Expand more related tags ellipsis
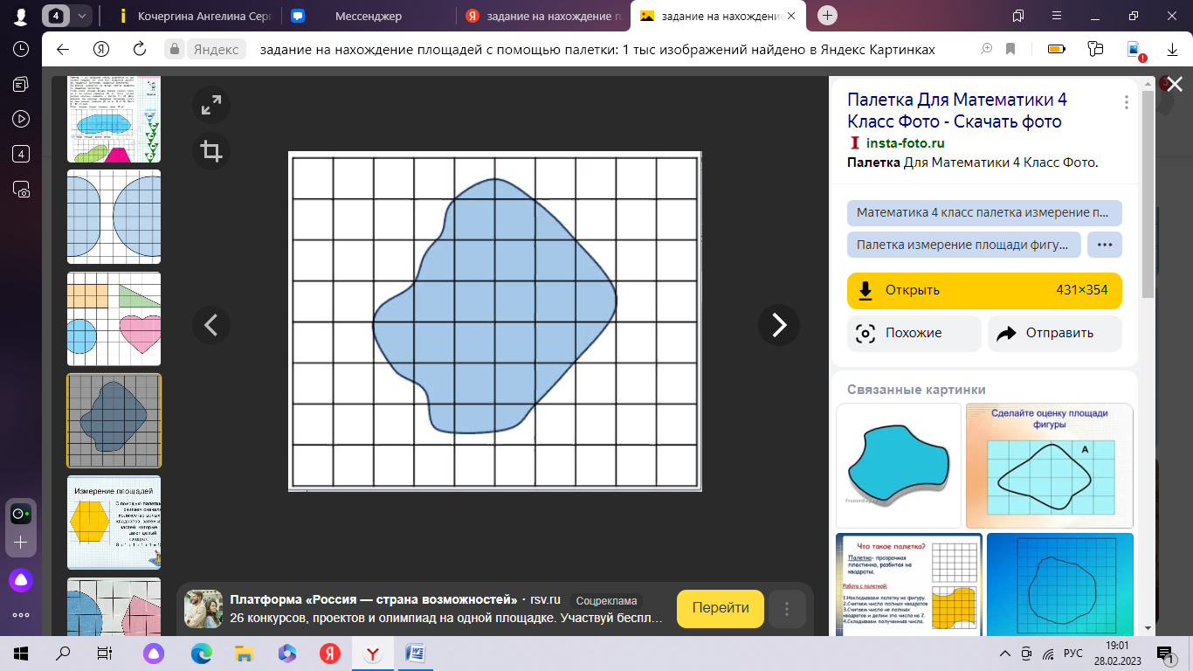The width and height of the screenshot is (1193, 671). click(1105, 245)
